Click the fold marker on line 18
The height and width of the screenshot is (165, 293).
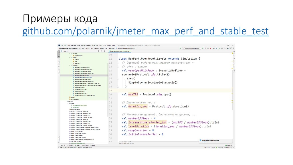coord(118,87)
